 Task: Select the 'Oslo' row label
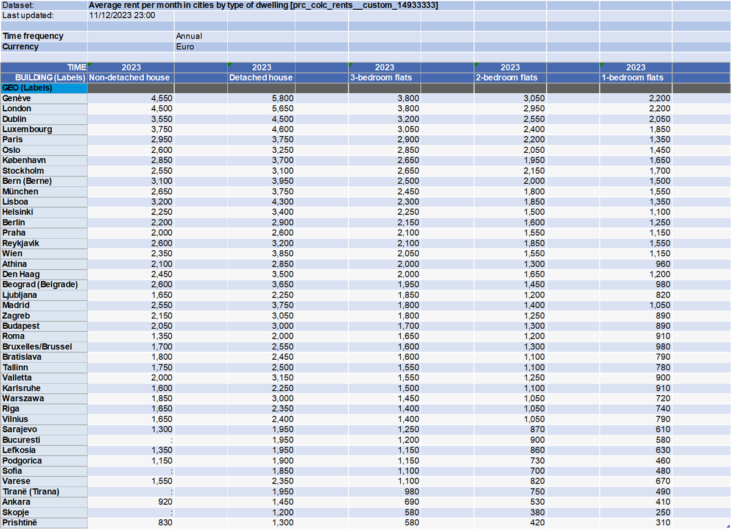click(44, 150)
